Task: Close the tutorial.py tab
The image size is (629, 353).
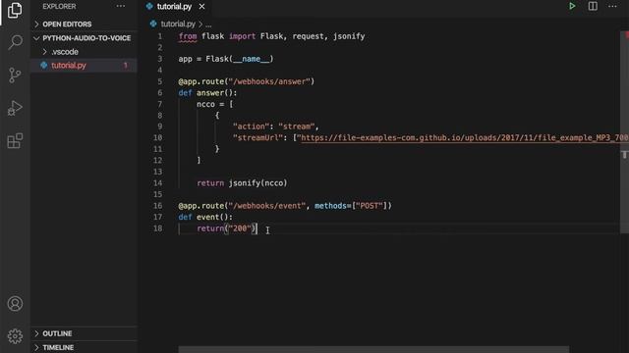Action: coord(201,7)
